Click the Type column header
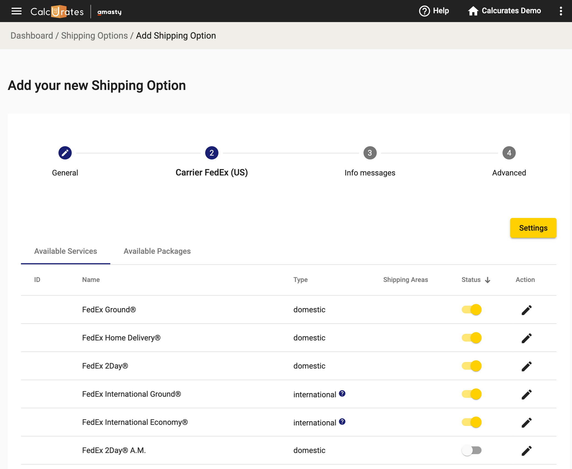Viewport: 572px width, 469px height. tap(300, 280)
